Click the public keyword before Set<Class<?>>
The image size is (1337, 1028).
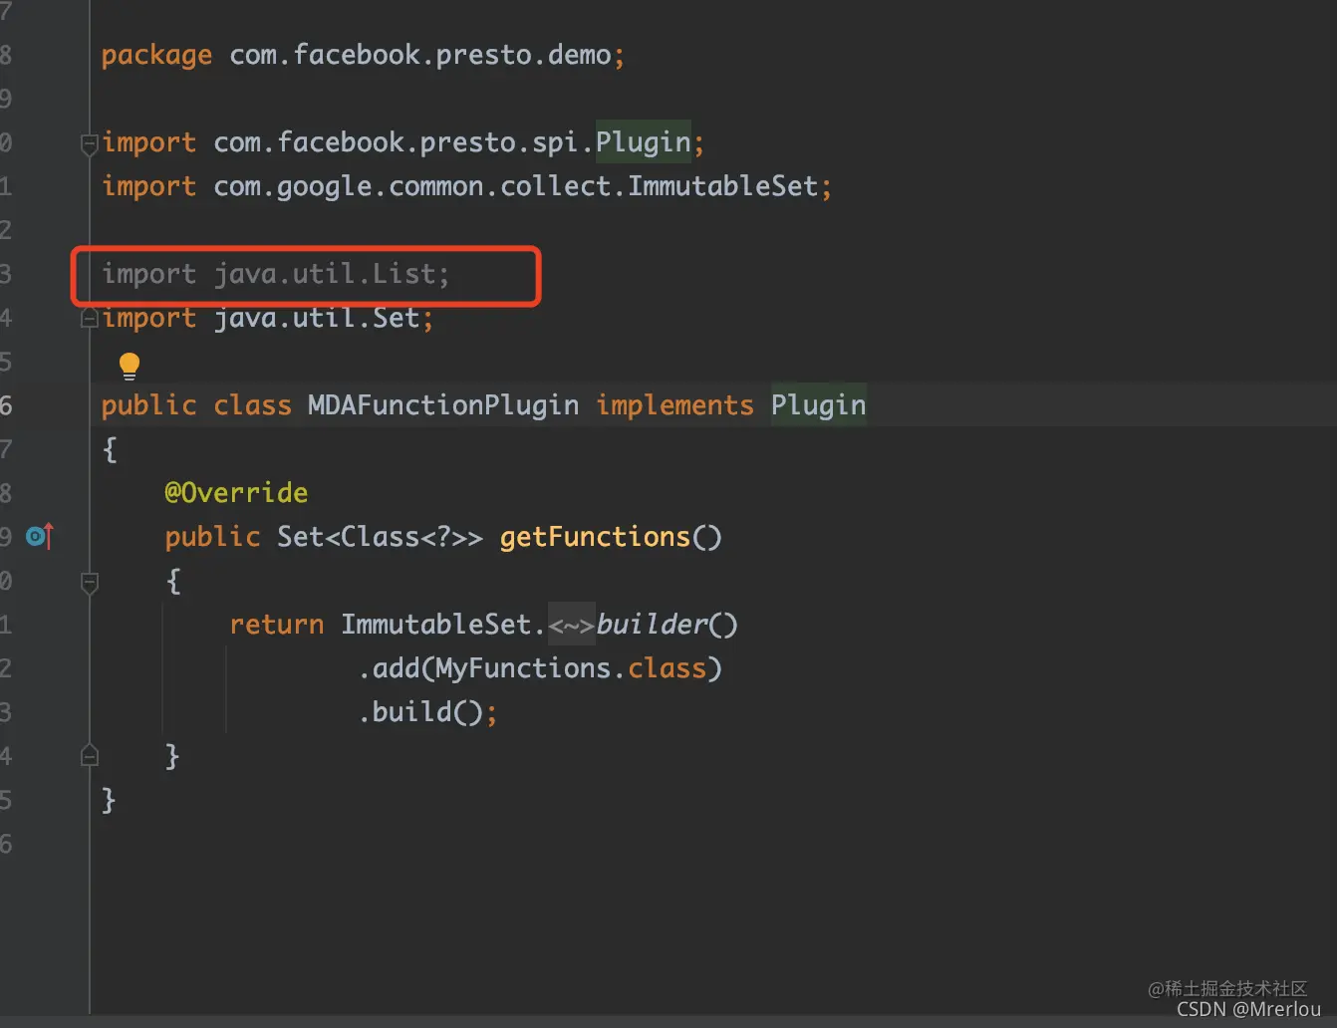[x=212, y=537]
